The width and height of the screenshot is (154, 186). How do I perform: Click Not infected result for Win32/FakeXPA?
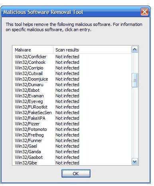pyautogui.click(x=67, y=118)
